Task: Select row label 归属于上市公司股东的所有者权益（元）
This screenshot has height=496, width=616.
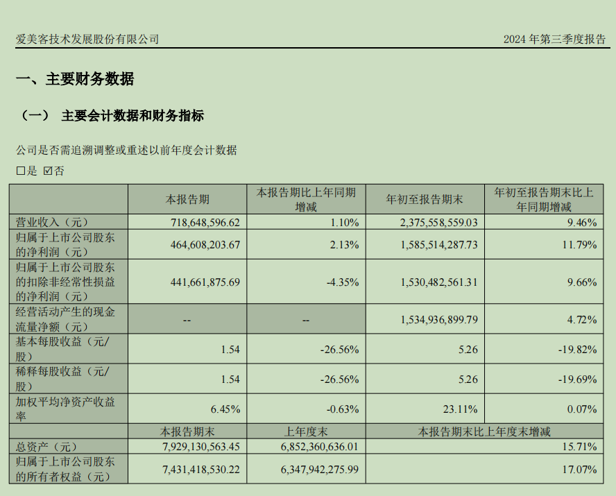Action: tap(65, 469)
